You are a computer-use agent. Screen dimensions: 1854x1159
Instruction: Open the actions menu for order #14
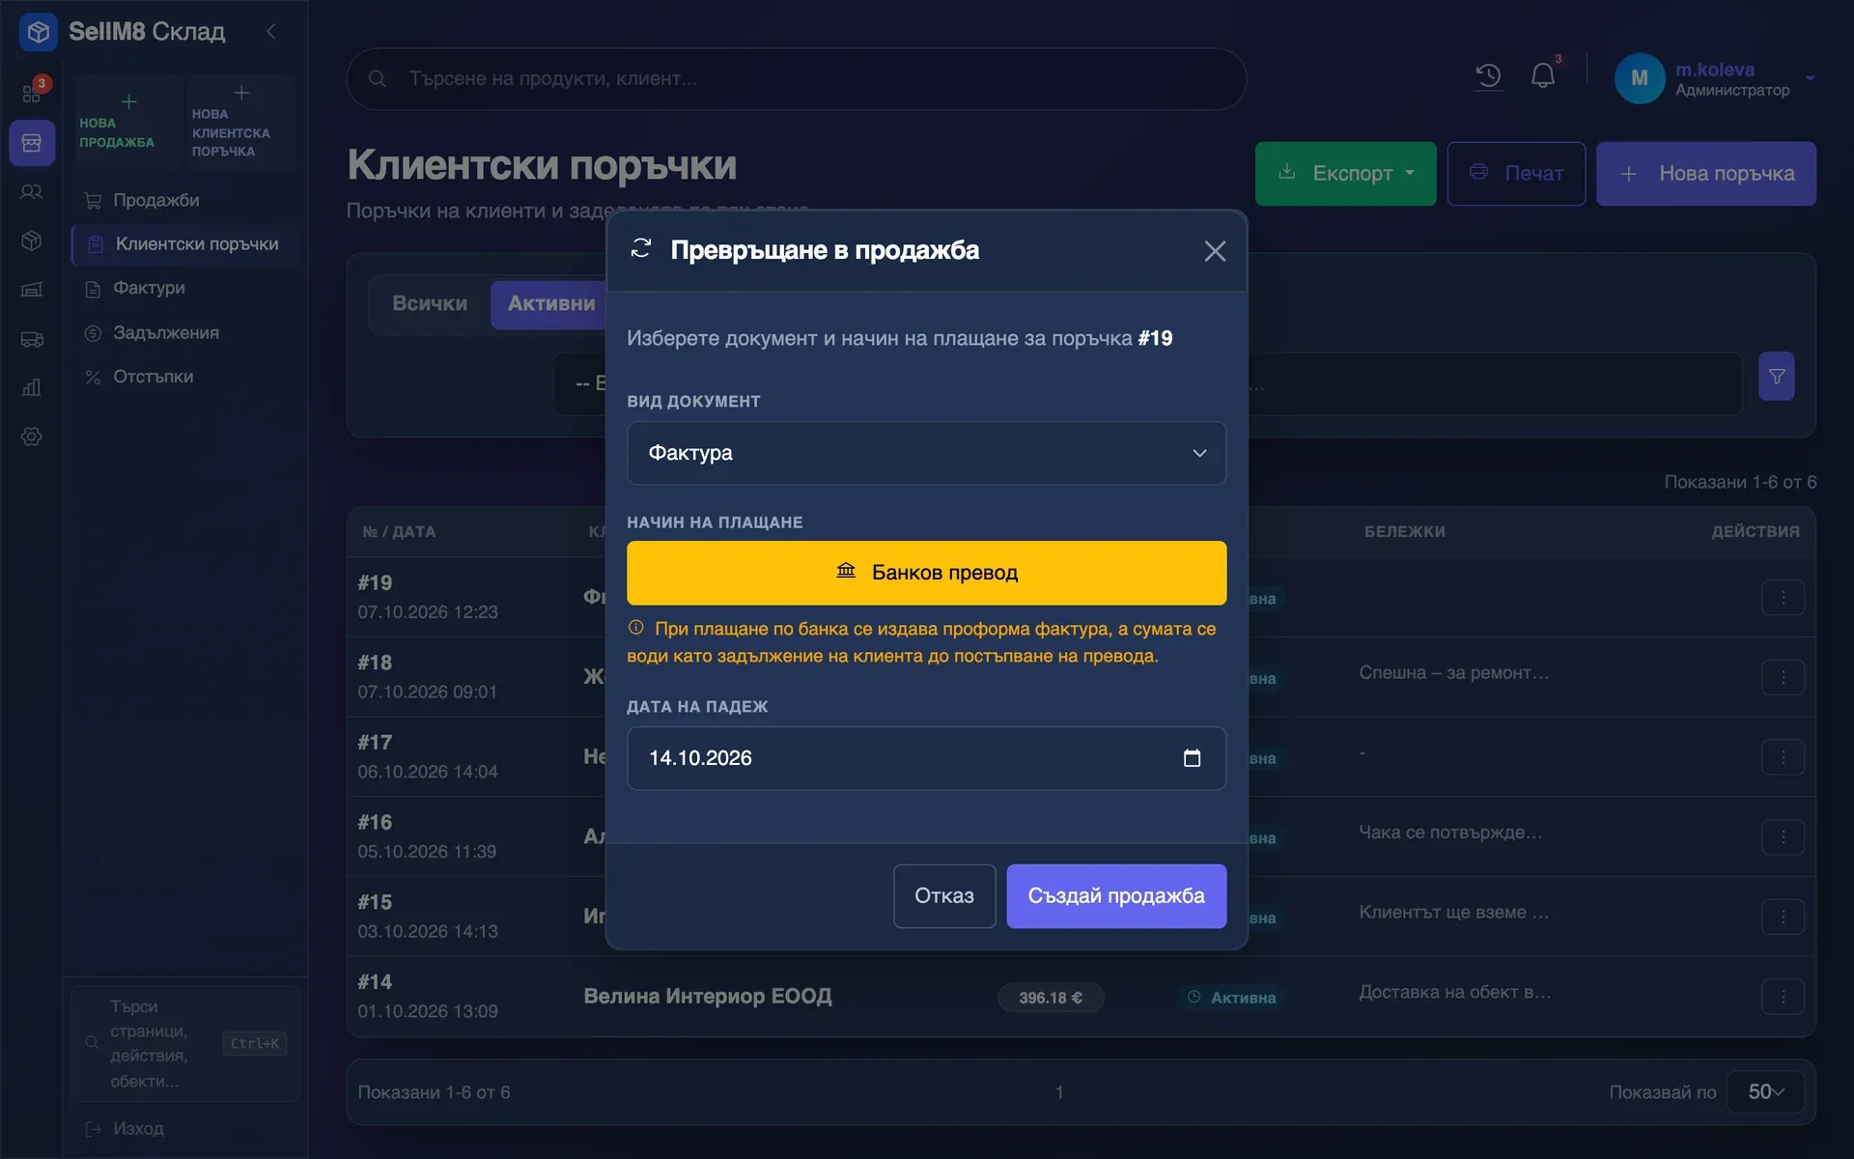click(1783, 997)
